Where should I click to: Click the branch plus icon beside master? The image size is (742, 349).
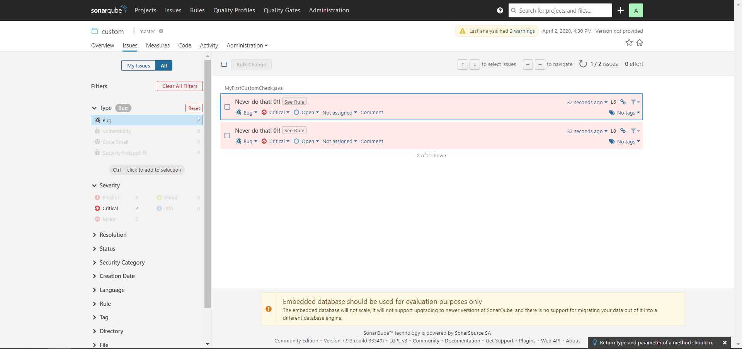[161, 31]
